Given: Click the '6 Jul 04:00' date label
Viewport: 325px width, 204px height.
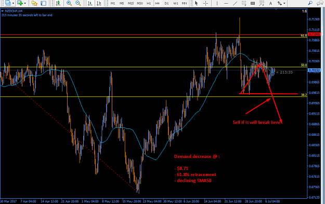Looking at the screenshot, I should [x=272, y=201].
